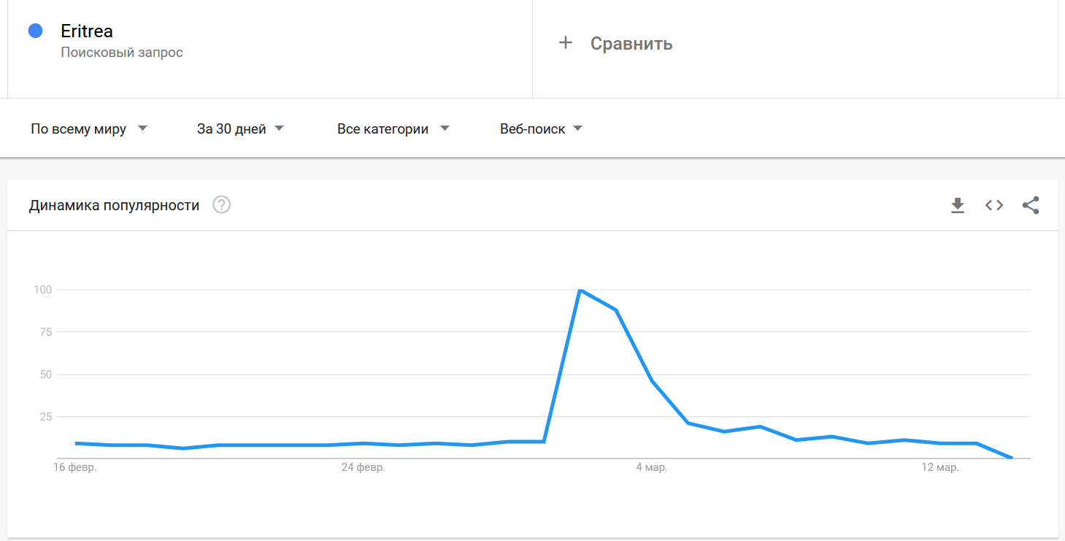The image size is (1065, 541).
Task: Click the Поисковый запрос subtitle text
Action: coord(122,53)
